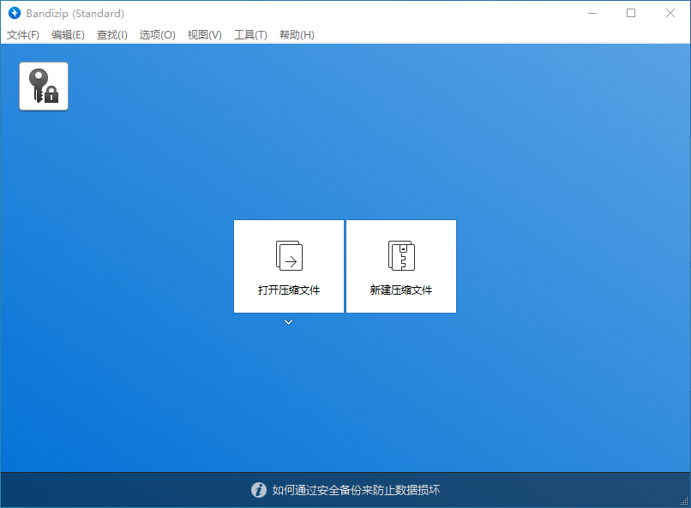This screenshot has width=691, height=508.
Task: Maximize the Bandizip window
Action: (631, 13)
